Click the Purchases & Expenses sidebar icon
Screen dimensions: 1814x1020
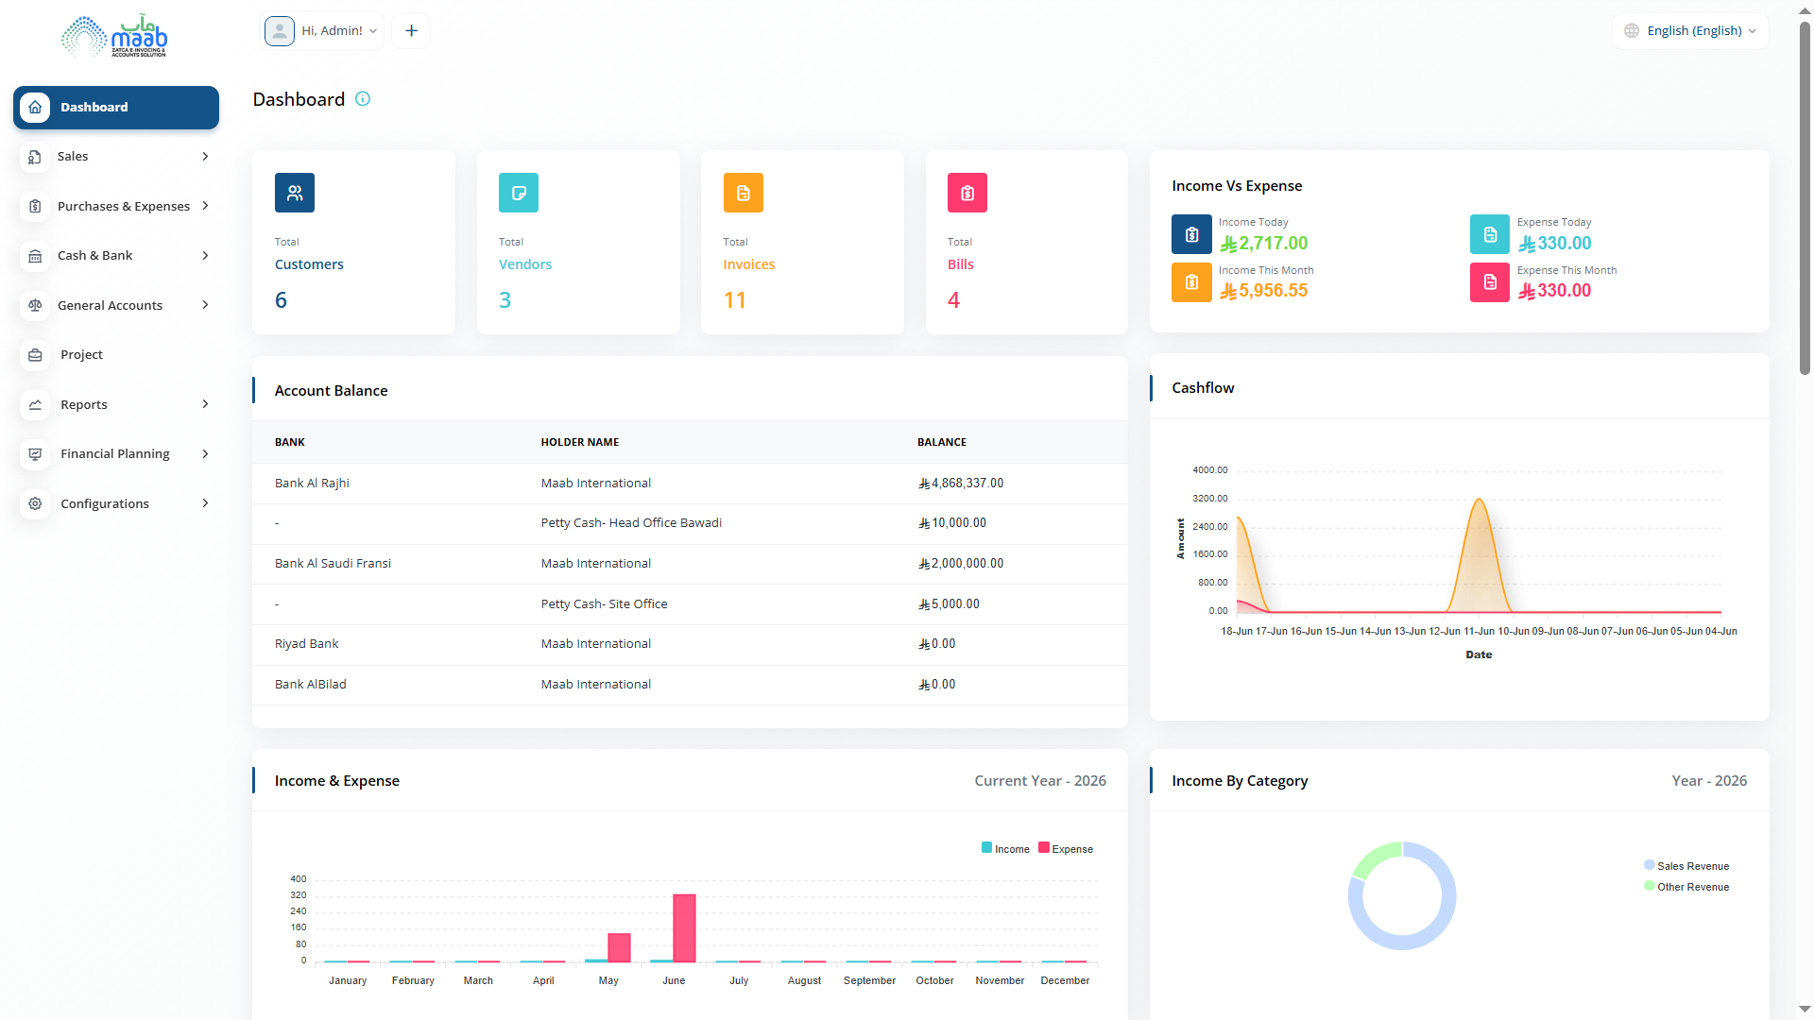35,206
